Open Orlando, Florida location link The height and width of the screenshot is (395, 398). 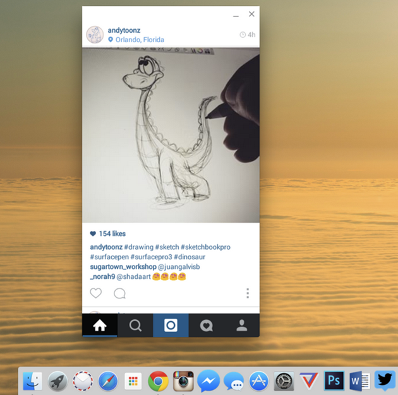140,40
